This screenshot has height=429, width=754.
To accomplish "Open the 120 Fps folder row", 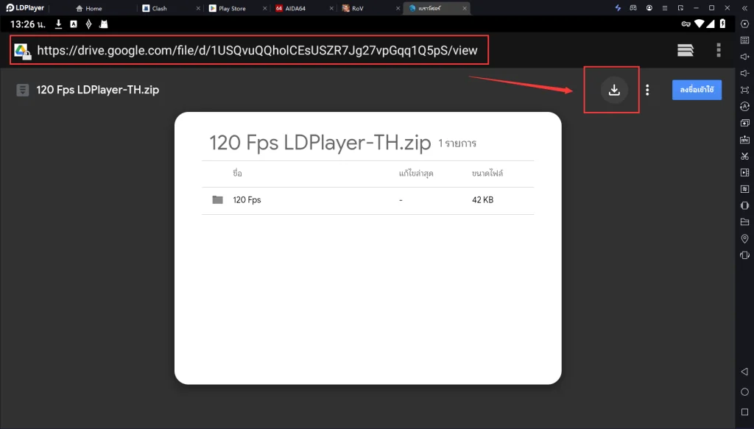I will click(368, 200).
